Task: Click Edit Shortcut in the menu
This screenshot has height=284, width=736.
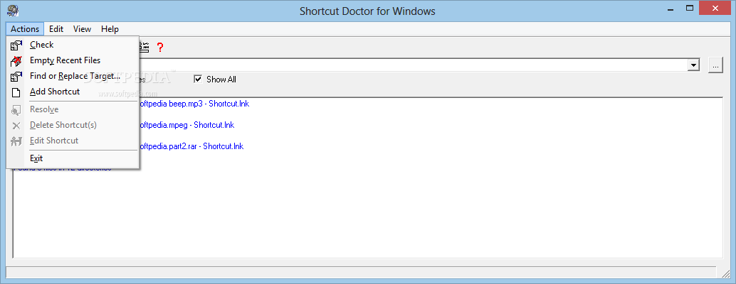Action: point(73,141)
